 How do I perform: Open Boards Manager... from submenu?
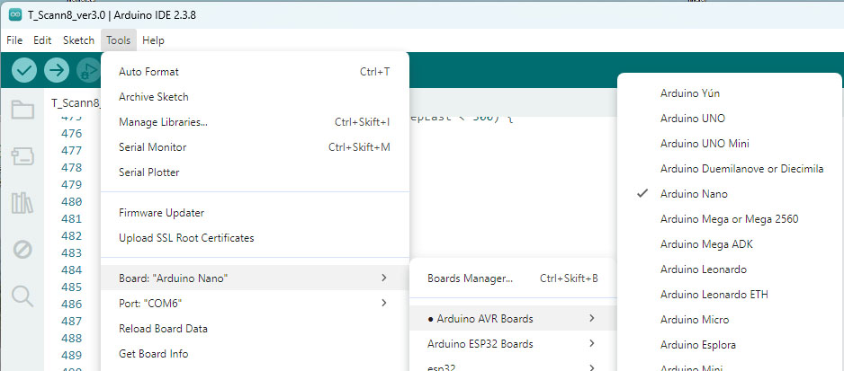click(x=513, y=278)
